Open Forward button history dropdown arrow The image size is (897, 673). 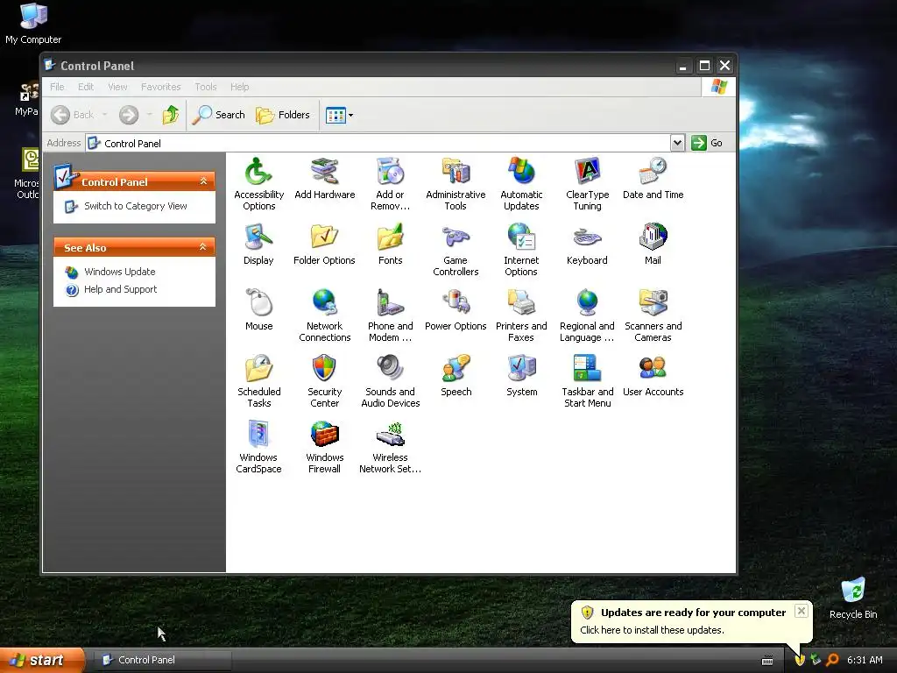(149, 115)
